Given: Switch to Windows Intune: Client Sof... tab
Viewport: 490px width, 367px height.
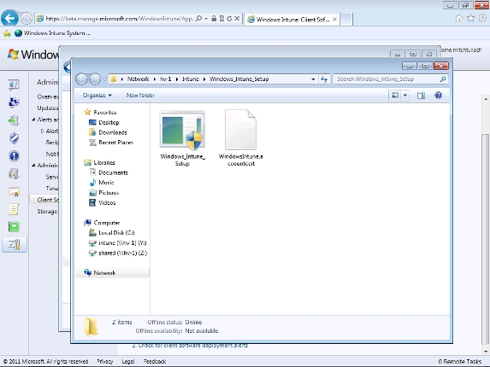Looking at the screenshot, I should coord(292,20).
